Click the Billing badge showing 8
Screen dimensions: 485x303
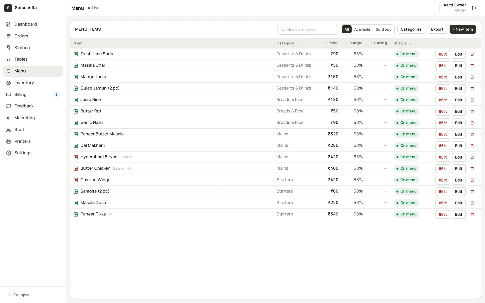[x=56, y=94]
